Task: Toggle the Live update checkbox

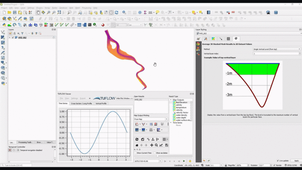Action: coord(278,161)
